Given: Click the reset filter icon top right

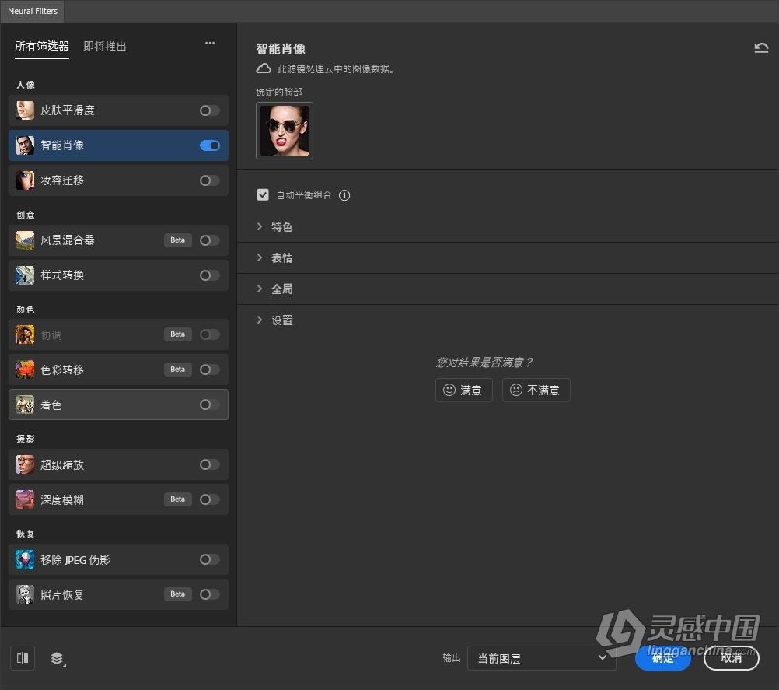Looking at the screenshot, I should click(x=761, y=47).
